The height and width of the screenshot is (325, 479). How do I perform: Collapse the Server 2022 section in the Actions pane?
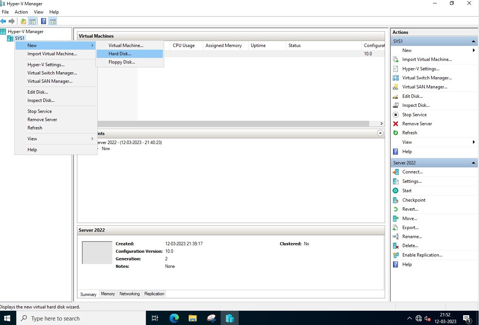tap(473, 163)
